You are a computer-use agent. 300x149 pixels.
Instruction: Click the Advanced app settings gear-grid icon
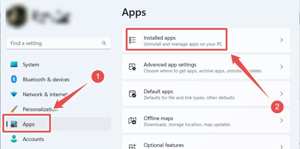(x=132, y=67)
